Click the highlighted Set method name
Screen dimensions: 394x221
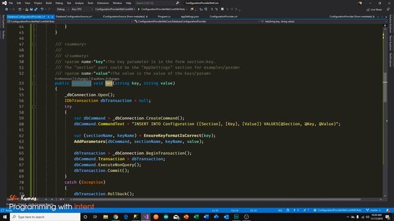pos(109,83)
